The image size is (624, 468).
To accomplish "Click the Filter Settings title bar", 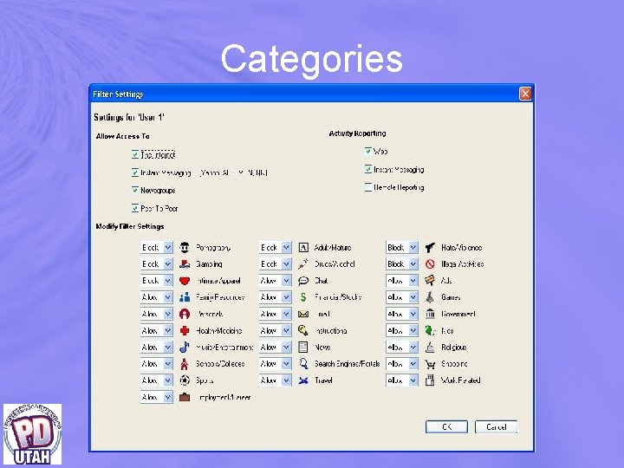I will (312, 94).
